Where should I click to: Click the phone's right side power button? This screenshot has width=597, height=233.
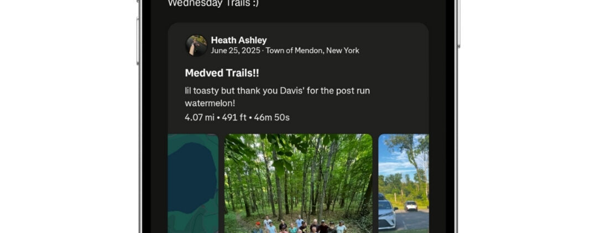click(458, 24)
